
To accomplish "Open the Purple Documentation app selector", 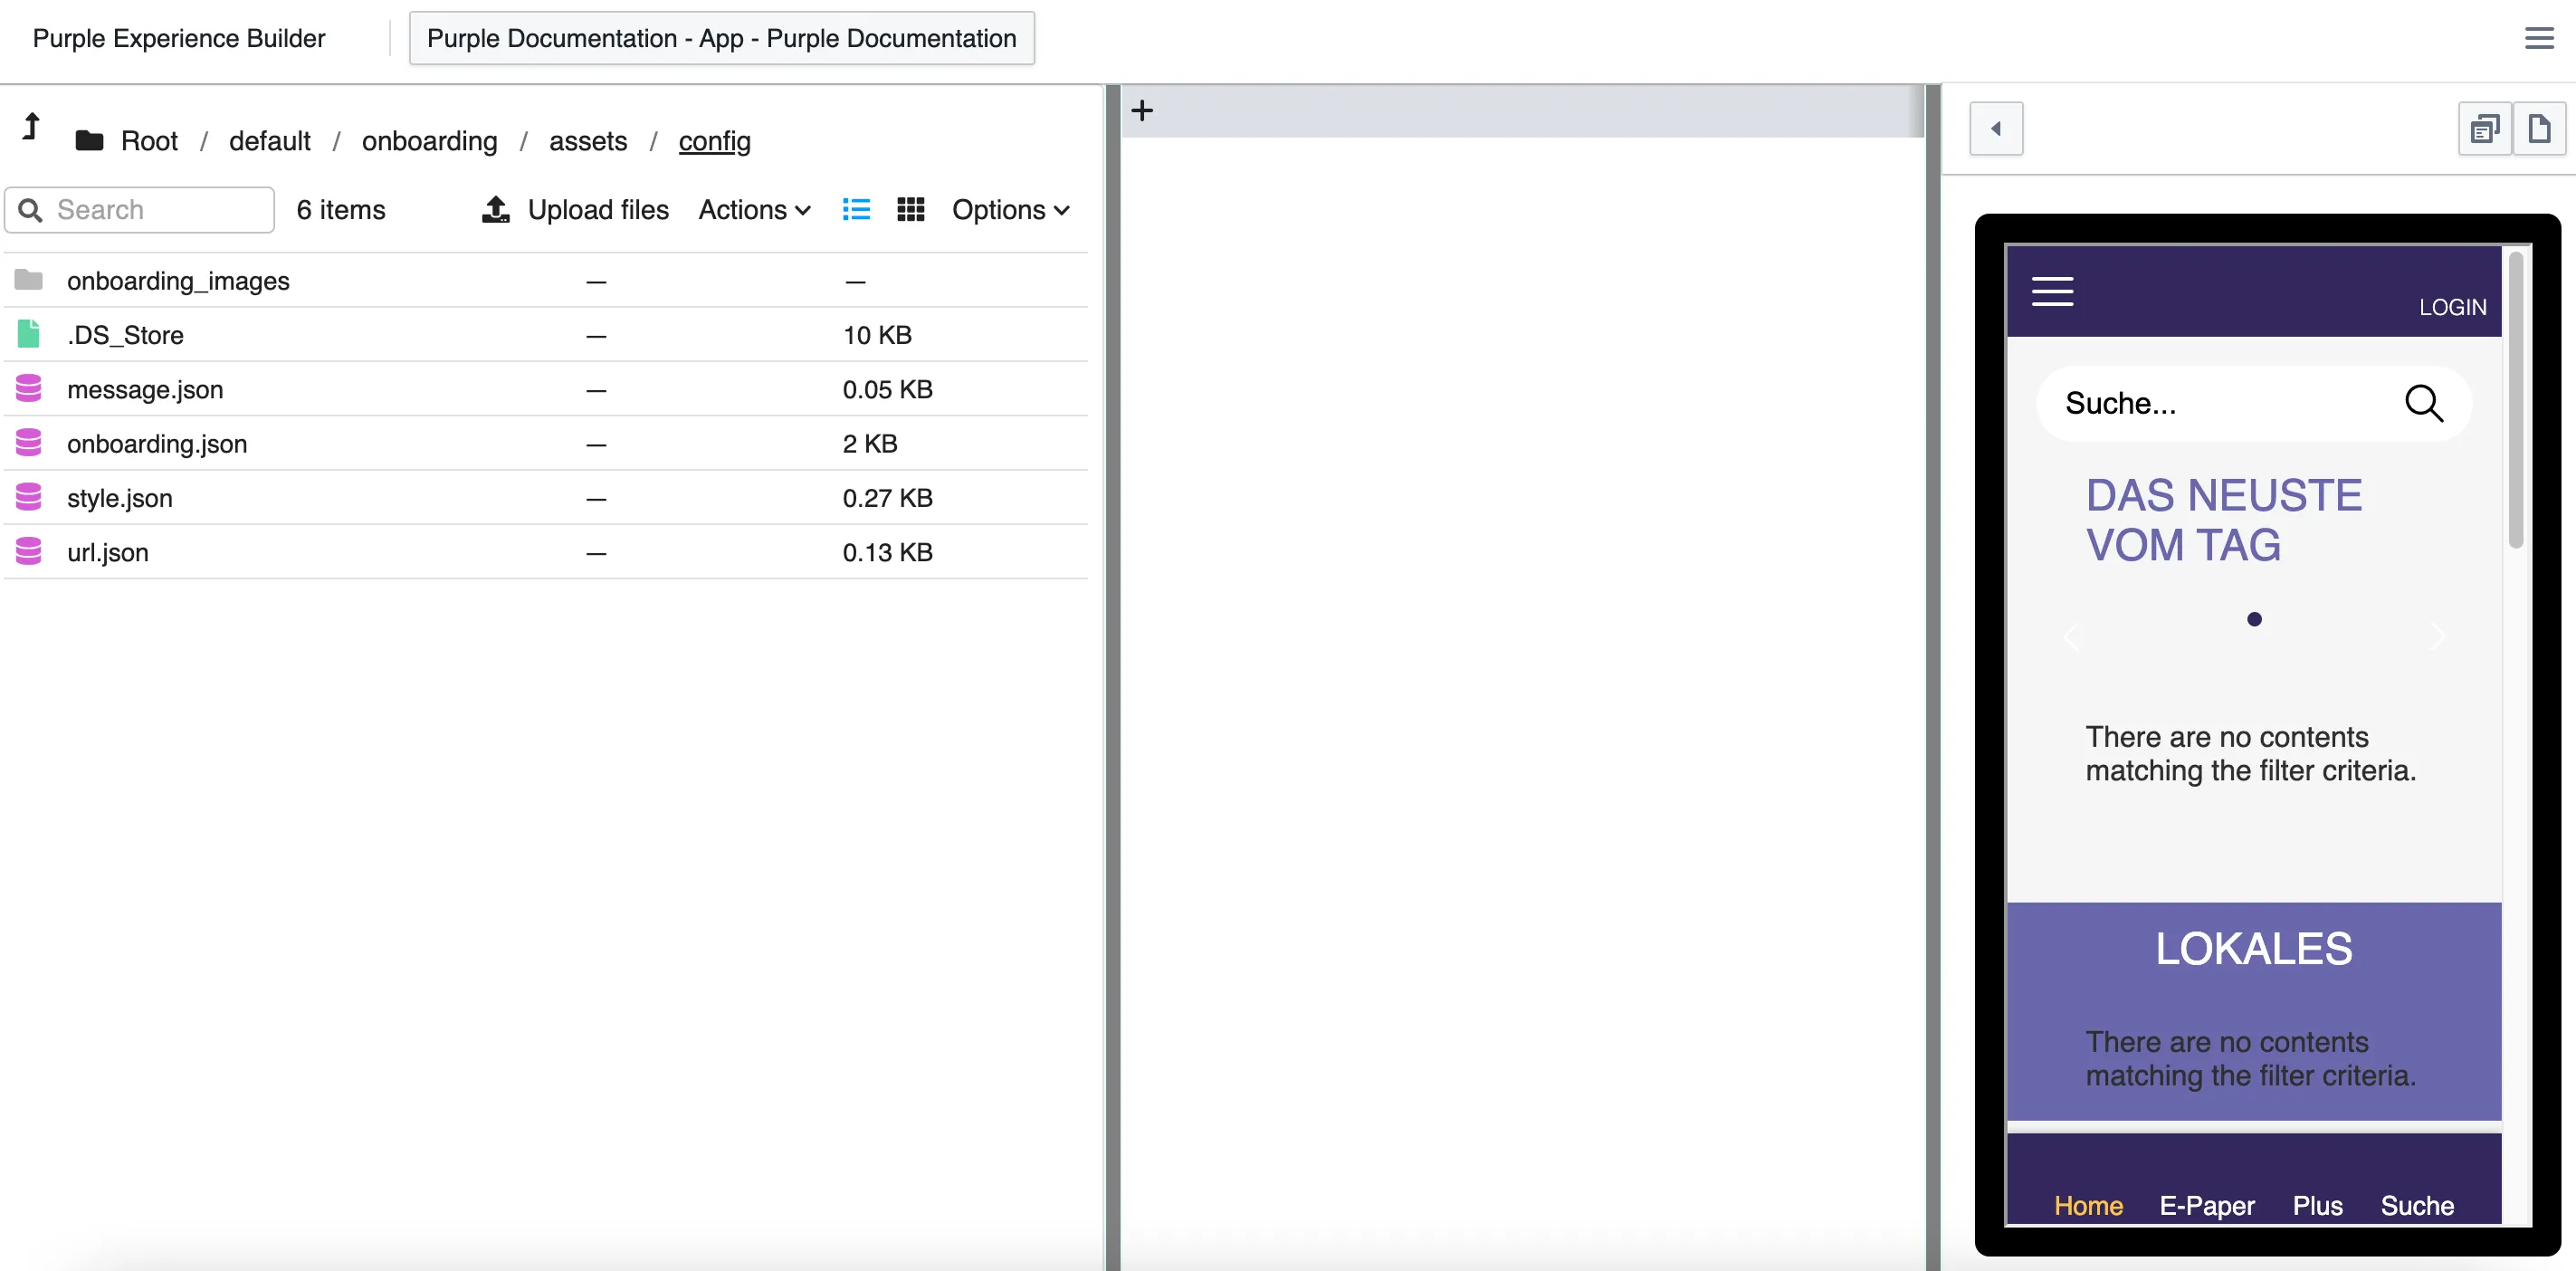I will [721, 38].
